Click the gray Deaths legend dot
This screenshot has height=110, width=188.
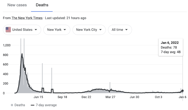point(12,105)
